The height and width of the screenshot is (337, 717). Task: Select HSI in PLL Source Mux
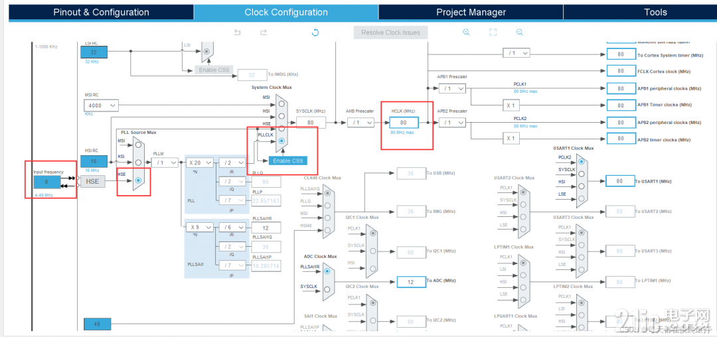point(138,163)
